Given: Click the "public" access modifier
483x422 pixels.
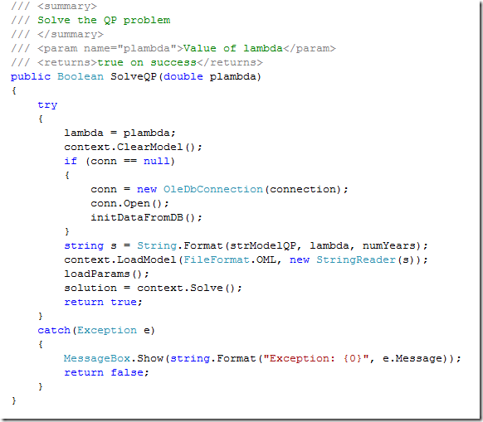Looking at the screenshot, I should tap(31, 76).
